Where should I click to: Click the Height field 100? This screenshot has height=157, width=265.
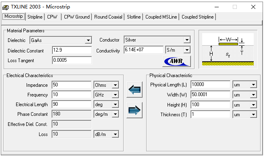[x=211, y=105]
